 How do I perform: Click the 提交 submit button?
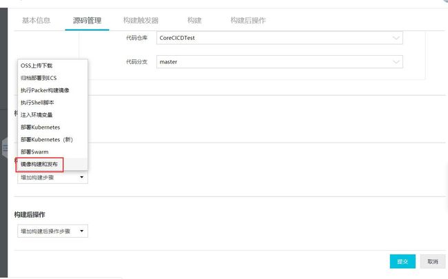tap(403, 261)
